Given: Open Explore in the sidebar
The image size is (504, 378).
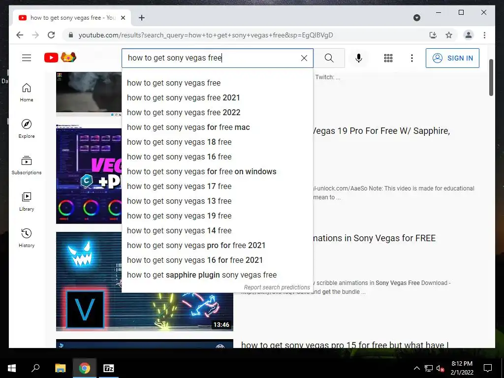Looking at the screenshot, I should 27,129.
